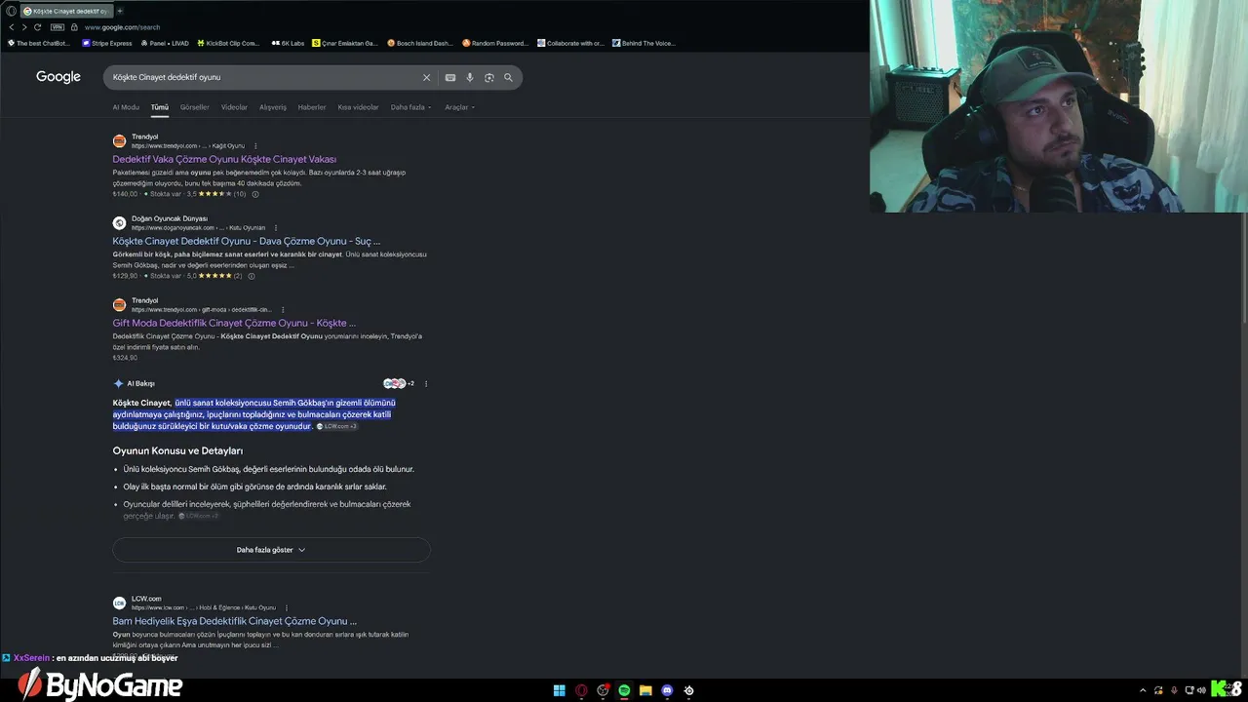Click the www.google.com/search address bar
The image size is (1248, 702).
pos(123,27)
